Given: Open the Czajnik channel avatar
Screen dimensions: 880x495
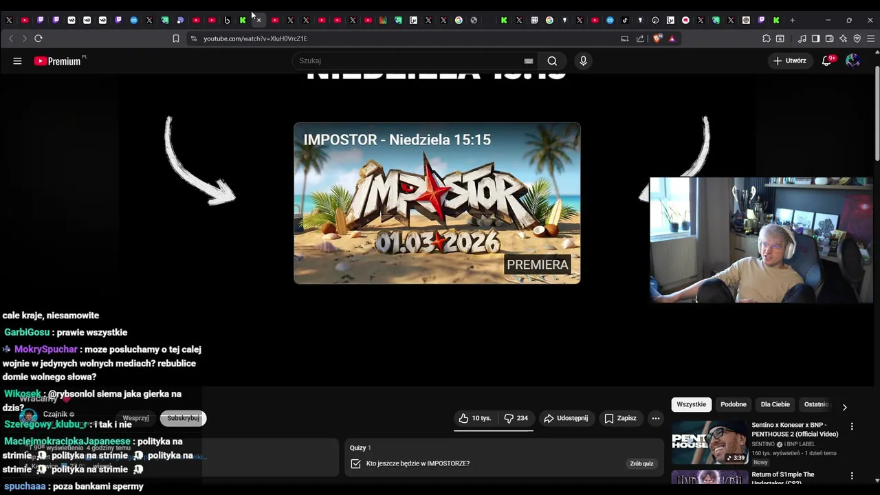Looking at the screenshot, I should coord(28,416).
